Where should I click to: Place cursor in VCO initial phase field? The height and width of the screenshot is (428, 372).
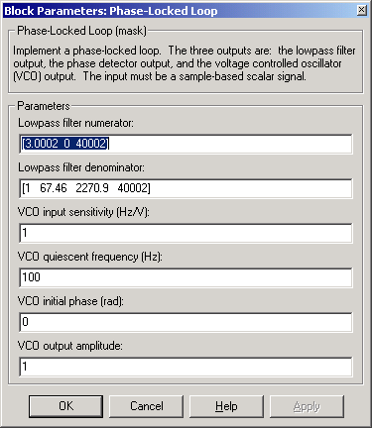click(186, 322)
